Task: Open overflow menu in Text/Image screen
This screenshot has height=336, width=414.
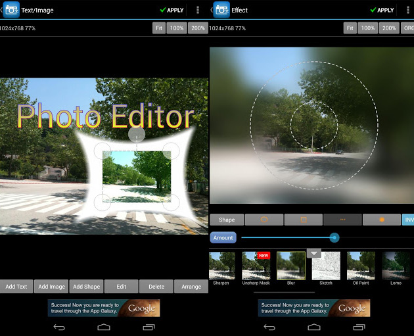Action: point(198,10)
